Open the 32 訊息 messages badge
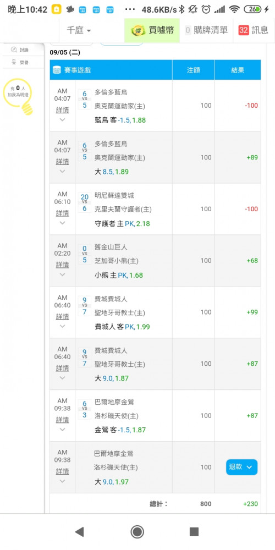 coord(253,30)
